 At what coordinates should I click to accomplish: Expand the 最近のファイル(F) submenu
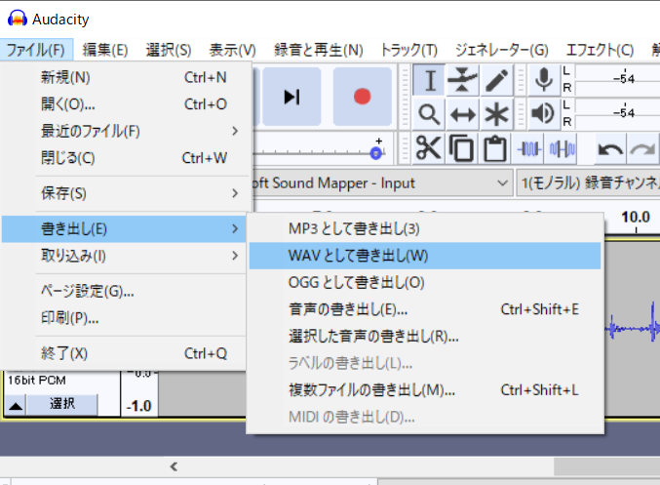coord(124,131)
